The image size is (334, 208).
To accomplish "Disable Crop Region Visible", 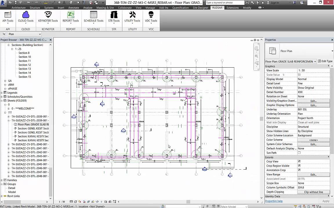I will tap(299, 166).
